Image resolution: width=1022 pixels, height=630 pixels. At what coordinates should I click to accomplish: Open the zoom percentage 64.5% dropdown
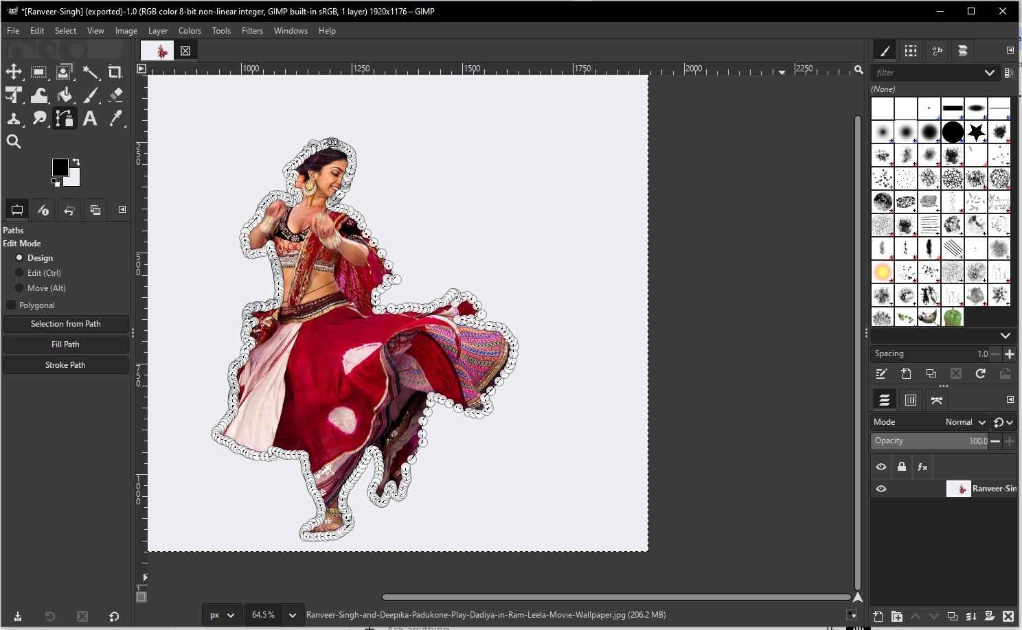(292, 615)
